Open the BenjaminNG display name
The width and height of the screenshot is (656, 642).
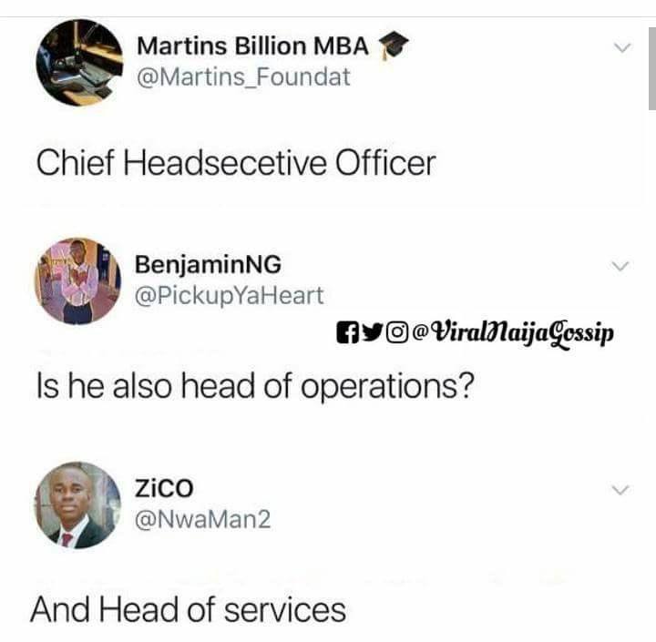[208, 265]
